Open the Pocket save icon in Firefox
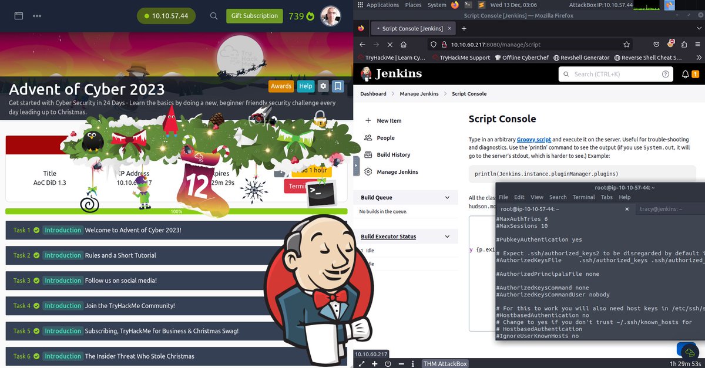This screenshot has height=368, width=705. [x=657, y=45]
